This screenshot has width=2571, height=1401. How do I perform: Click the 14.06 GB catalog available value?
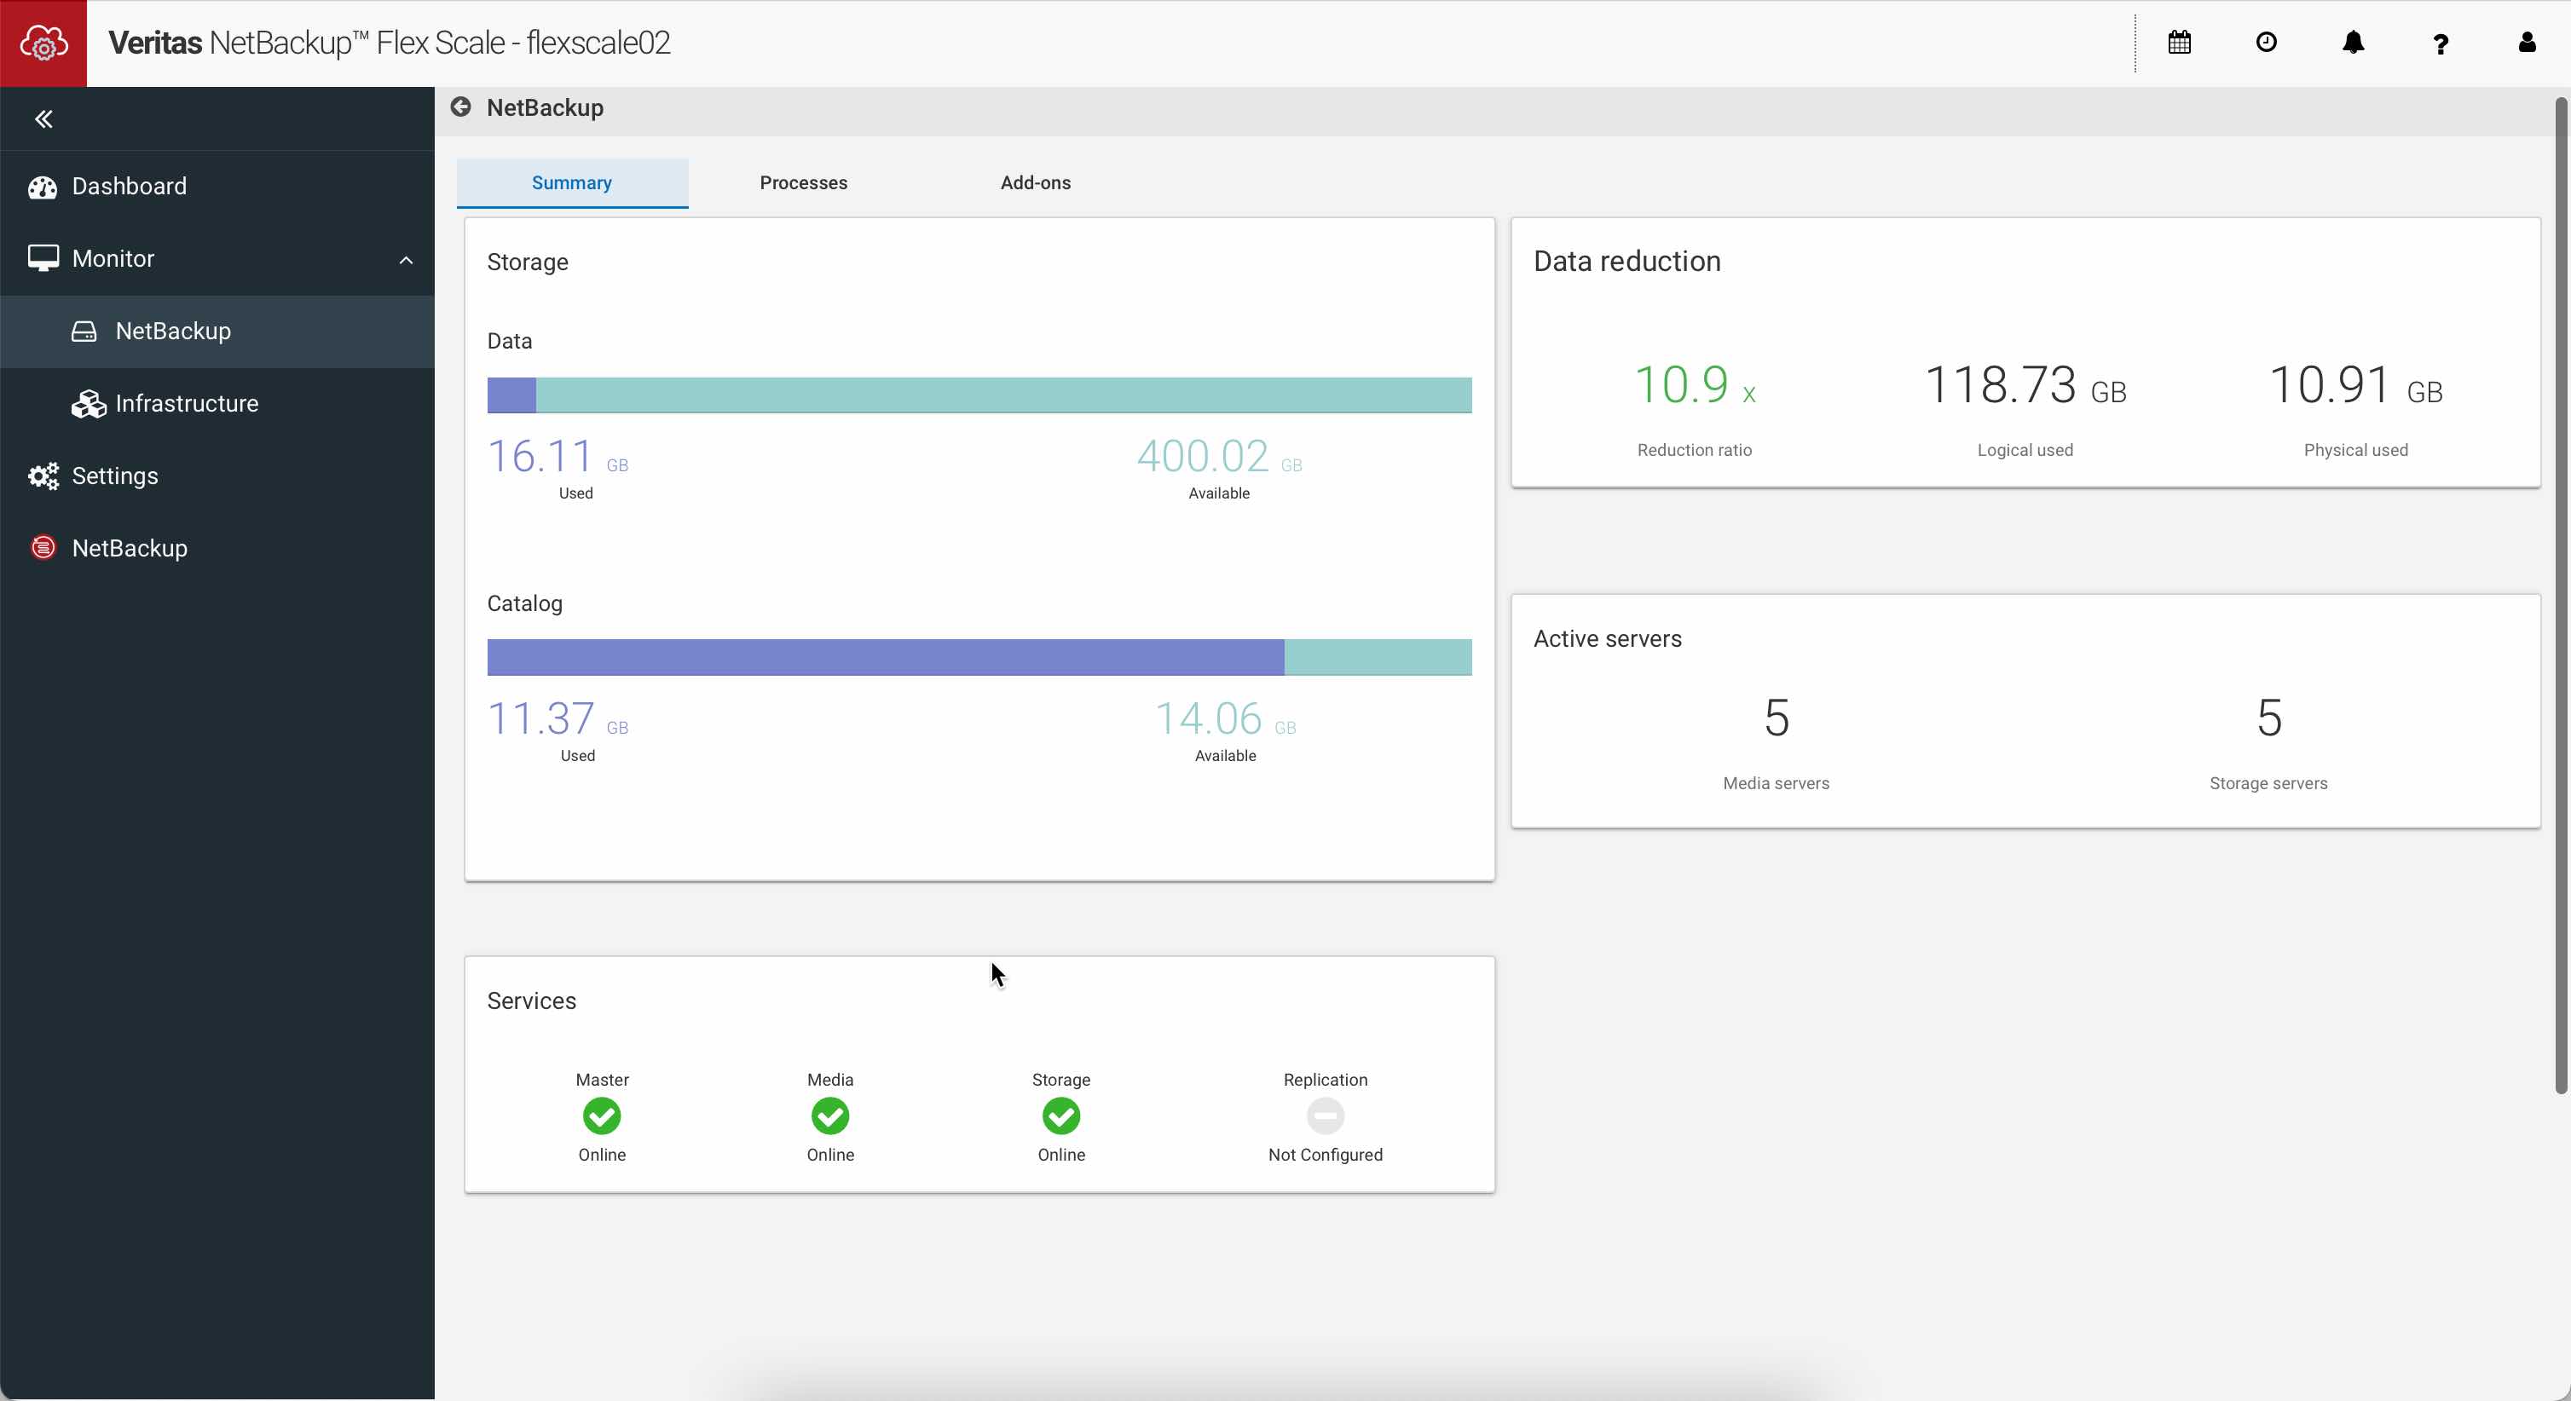pyautogui.click(x=1225, y=720)
